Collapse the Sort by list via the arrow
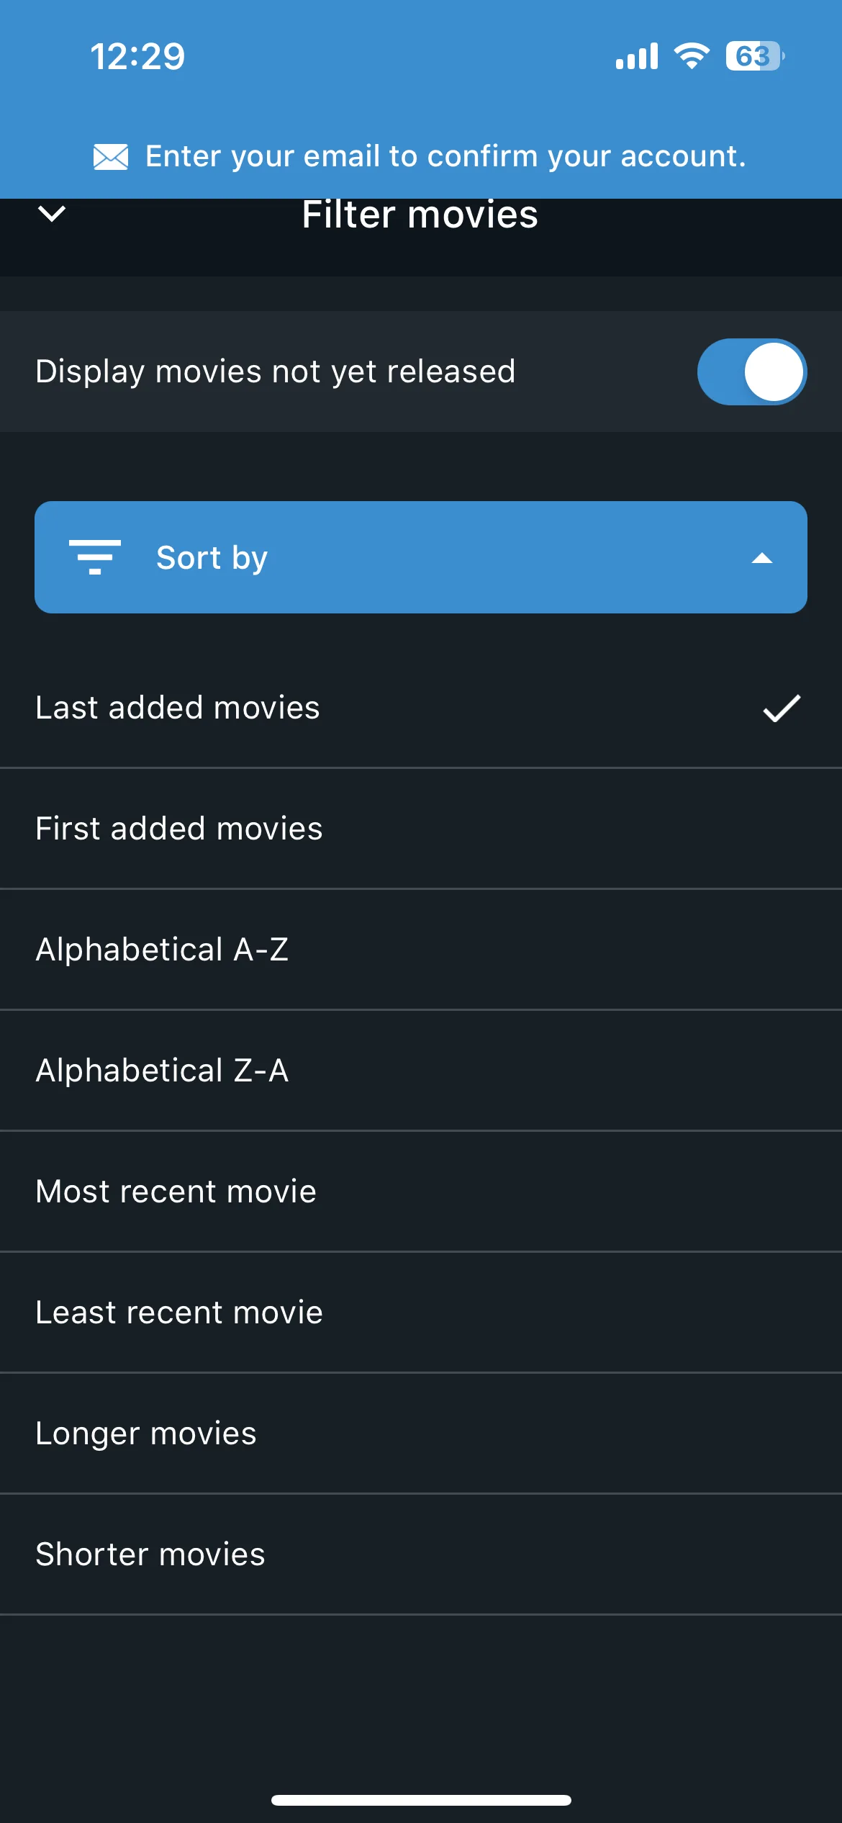Screen dimensions: 842x1823 (x=762, y=558)
